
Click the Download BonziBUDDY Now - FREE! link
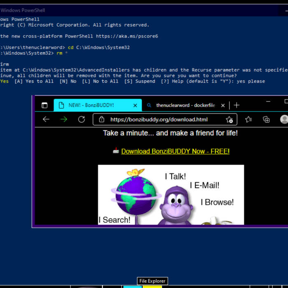pos(175,151)
